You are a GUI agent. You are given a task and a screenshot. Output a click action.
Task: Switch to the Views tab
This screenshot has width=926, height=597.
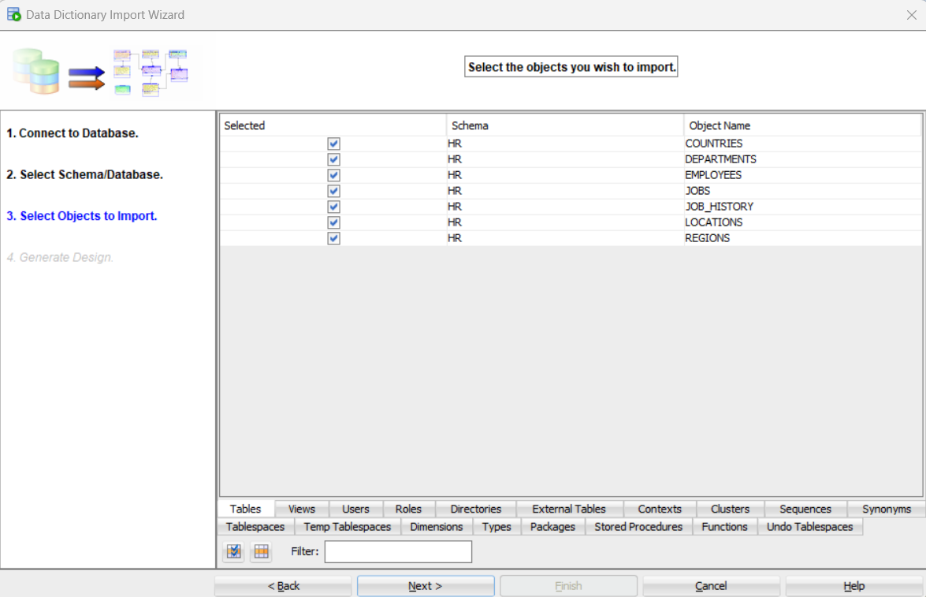point(301,509)
